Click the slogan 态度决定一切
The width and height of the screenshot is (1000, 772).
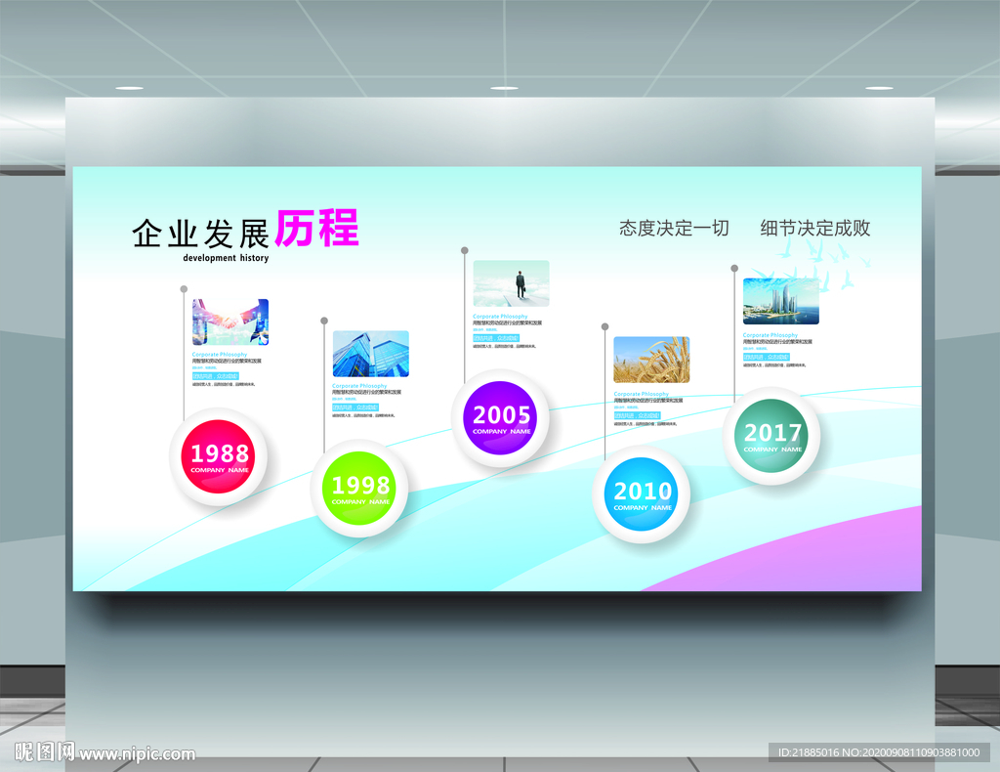tap(674, 228)
